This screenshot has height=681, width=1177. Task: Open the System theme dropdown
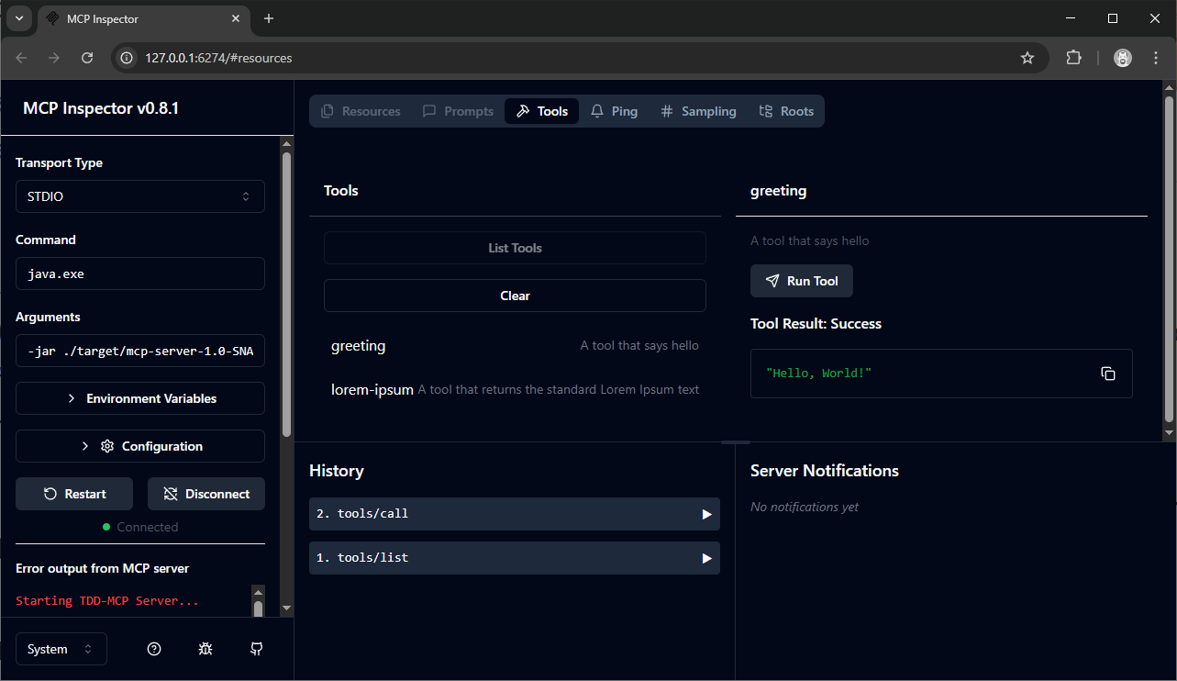click(x=61, y=649)
